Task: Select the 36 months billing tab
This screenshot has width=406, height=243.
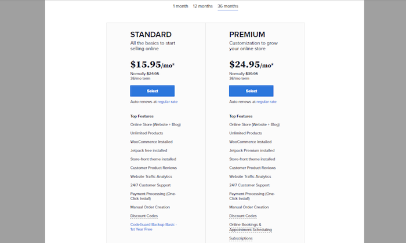Action: click(x=228, y=6)
